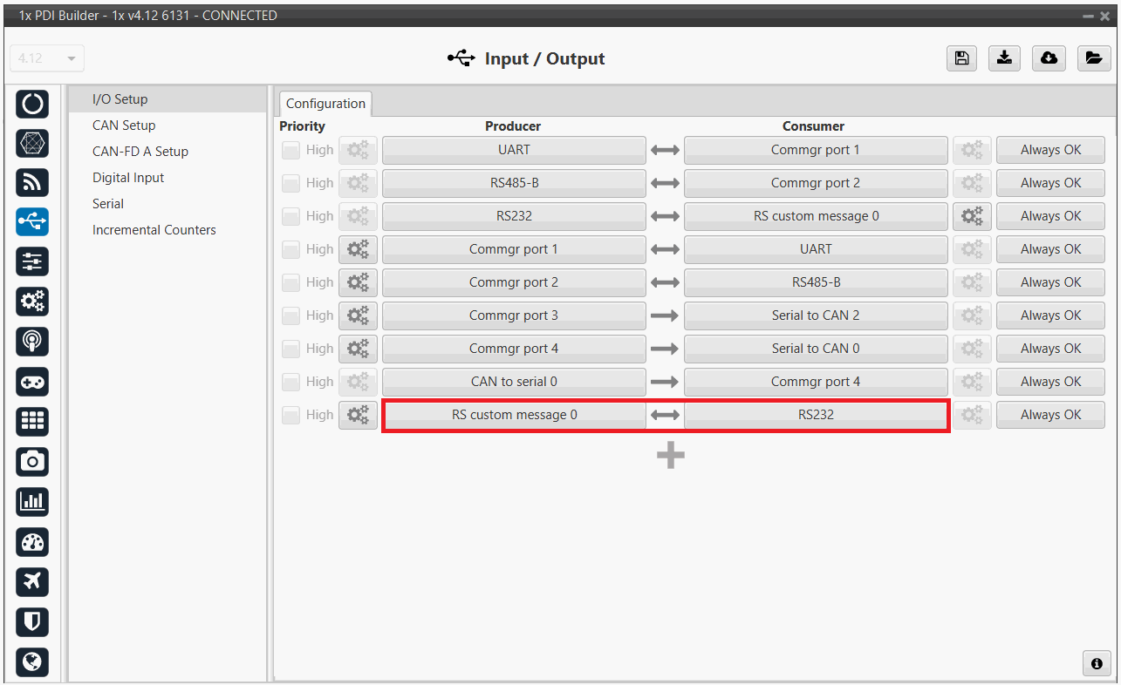Click the cloud download icon
Image resolution: width=1121 pixels, height=685 pixels.
(1049, 58)
